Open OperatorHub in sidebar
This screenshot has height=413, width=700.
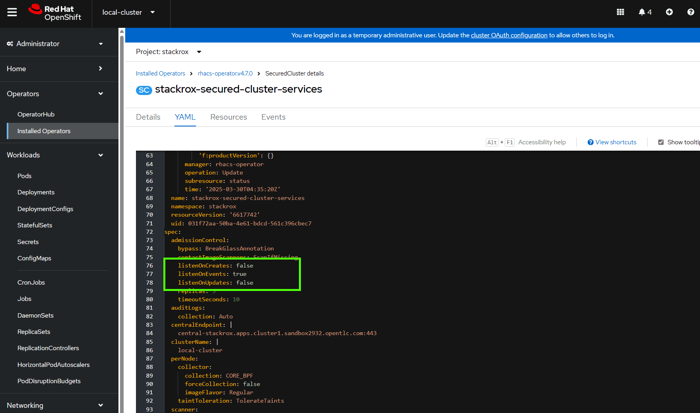[x=36, y=114]
